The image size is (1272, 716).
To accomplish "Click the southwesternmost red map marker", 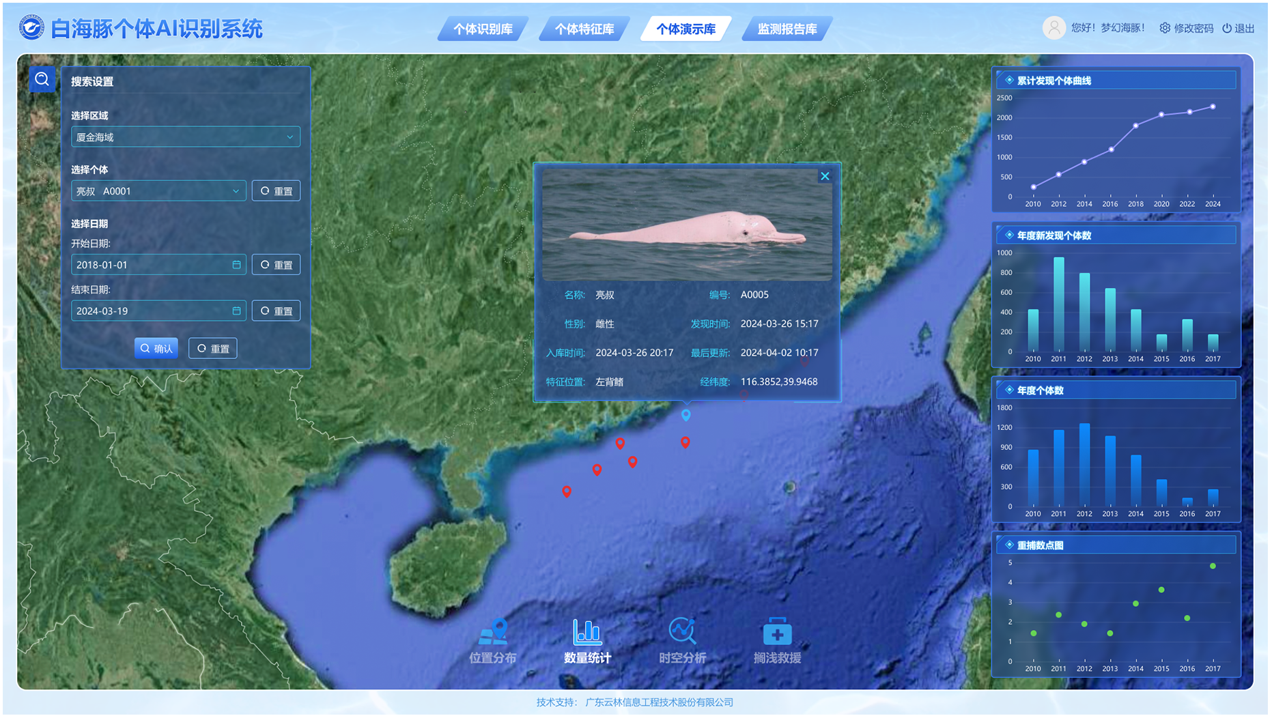I will click(x=567, y=491).
